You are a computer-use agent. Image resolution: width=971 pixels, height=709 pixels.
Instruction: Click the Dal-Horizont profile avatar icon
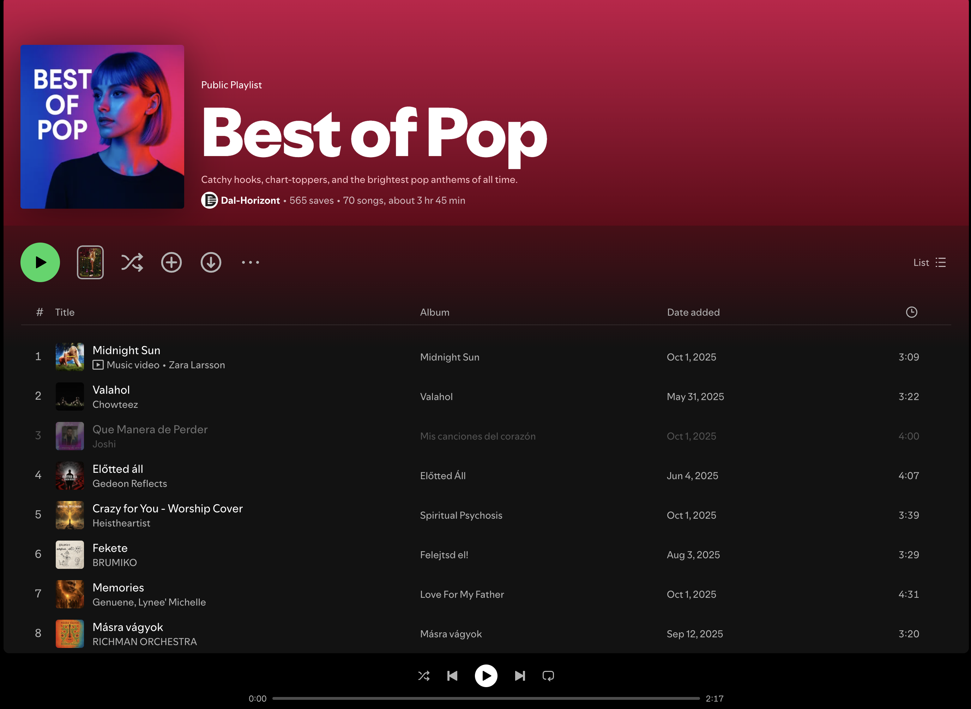(x=209, y=201)
